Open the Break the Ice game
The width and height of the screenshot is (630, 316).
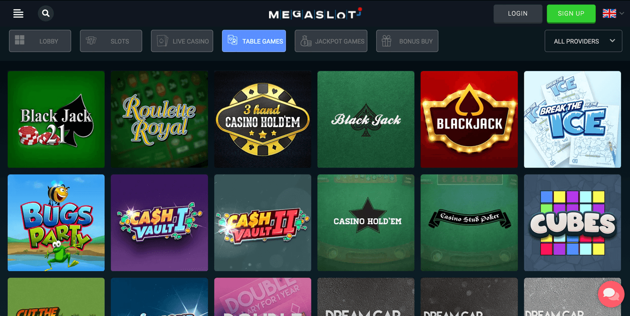(x=572, y=119)
